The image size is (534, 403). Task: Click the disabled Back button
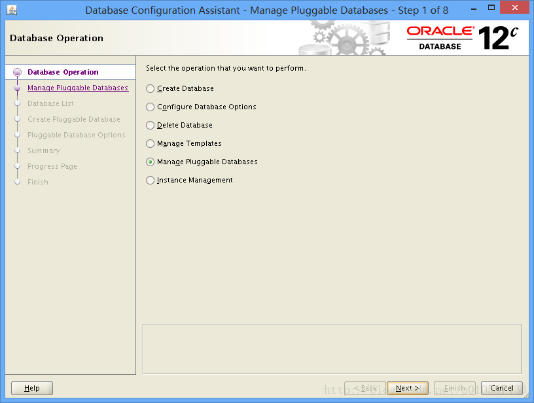pyautogui.click(x=365, y=388)
